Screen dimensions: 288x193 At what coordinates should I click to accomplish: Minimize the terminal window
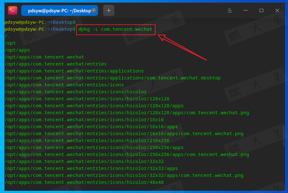point(246,10)
